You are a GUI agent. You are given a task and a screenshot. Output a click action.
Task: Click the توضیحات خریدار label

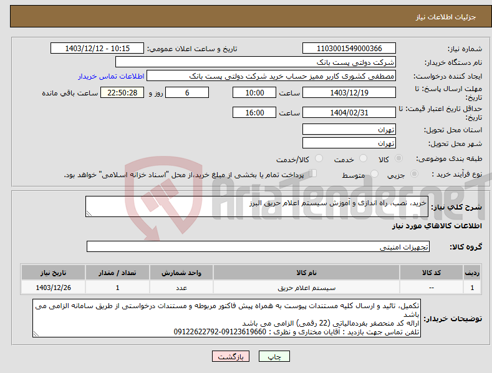pos(453,319)
